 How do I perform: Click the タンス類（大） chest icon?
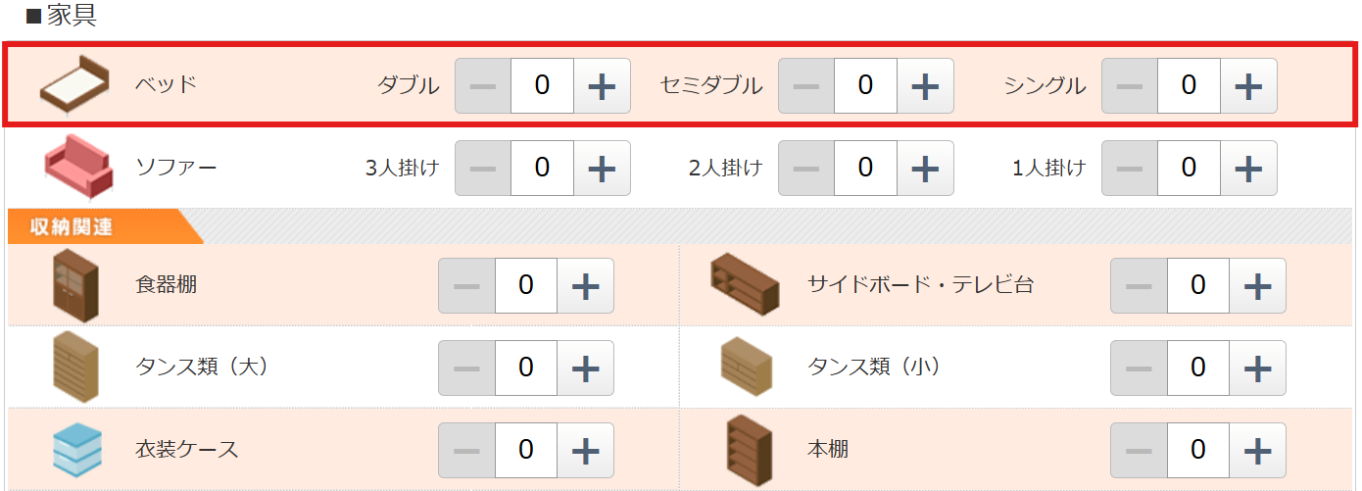click(74, 368)
